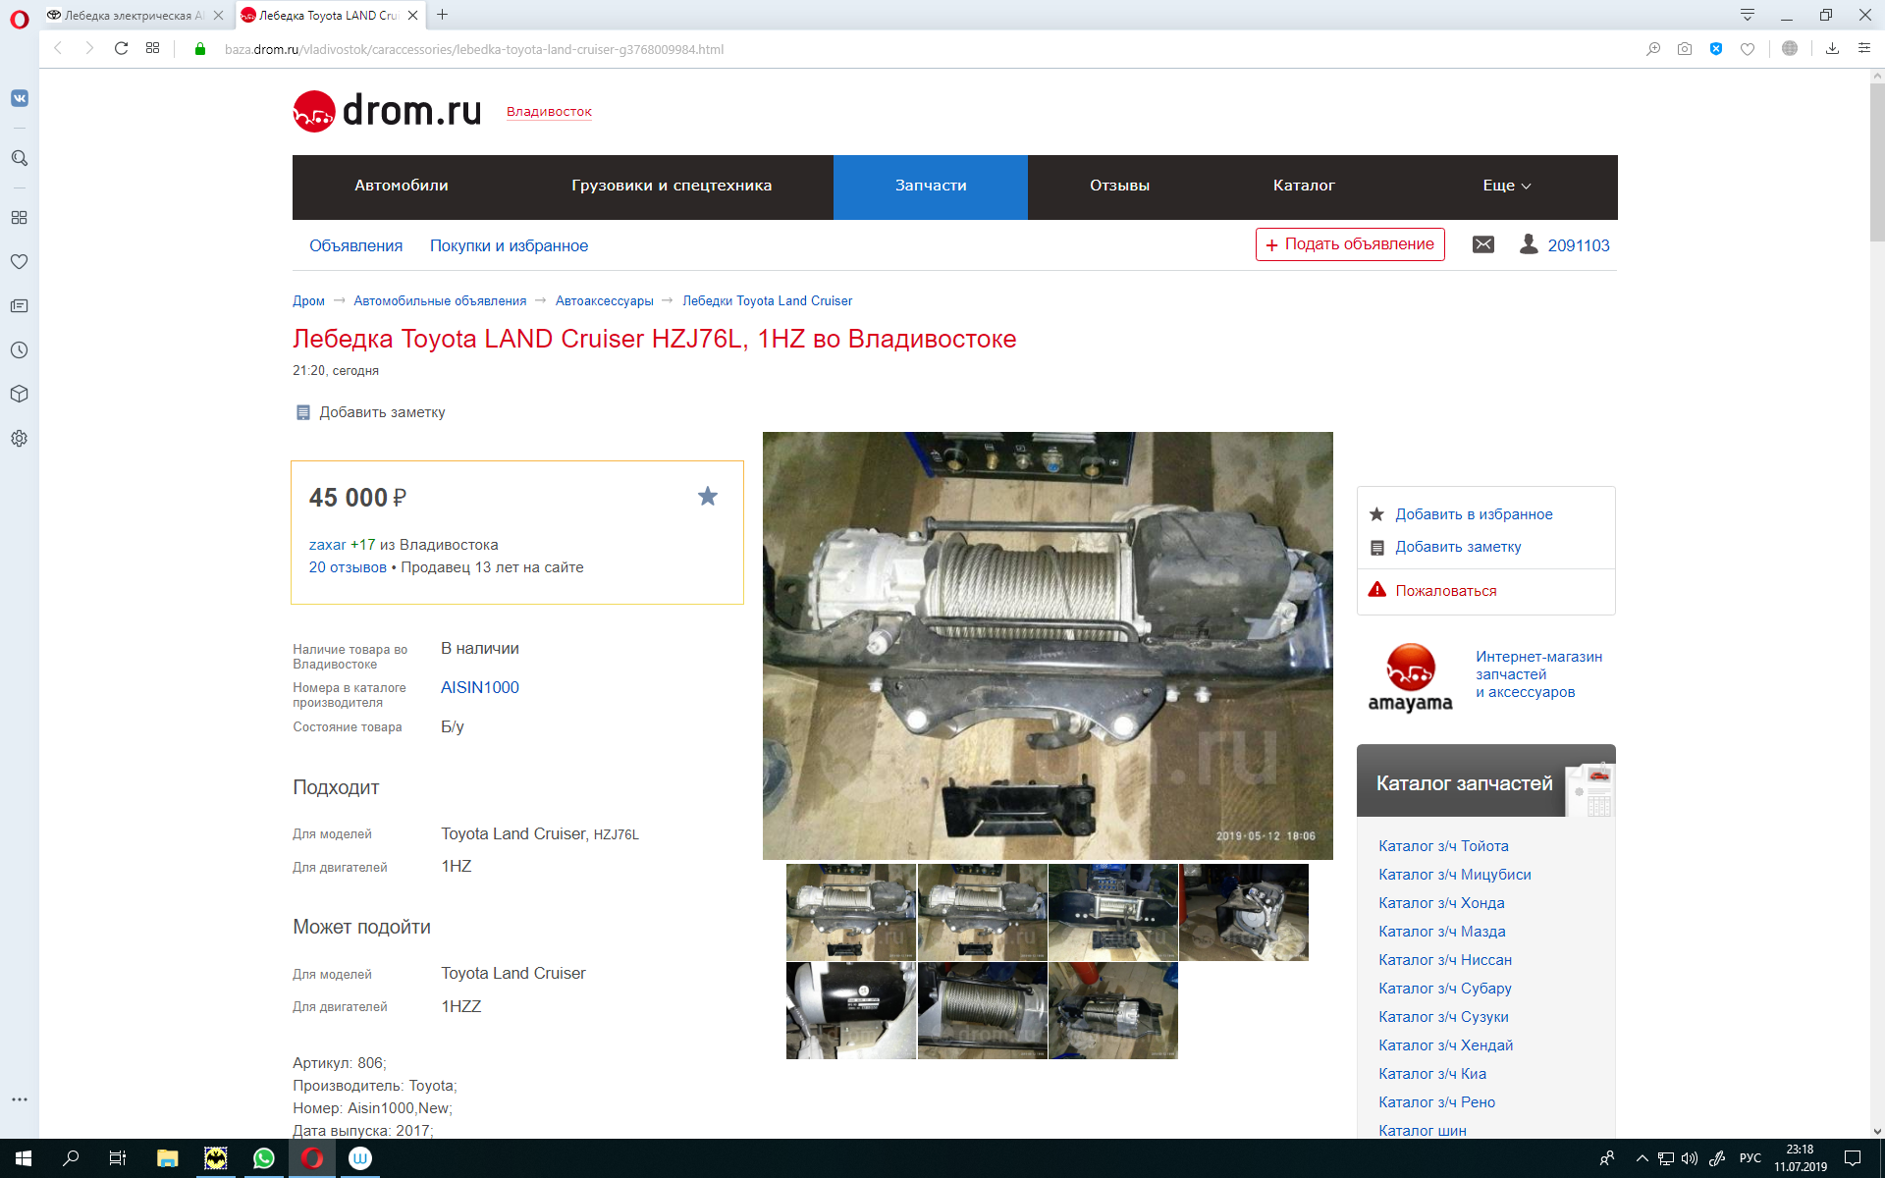Open Автоаксессуары breadcrumb
Viewport: 1885px width, 1178px height.
click(x=604, y=300)
